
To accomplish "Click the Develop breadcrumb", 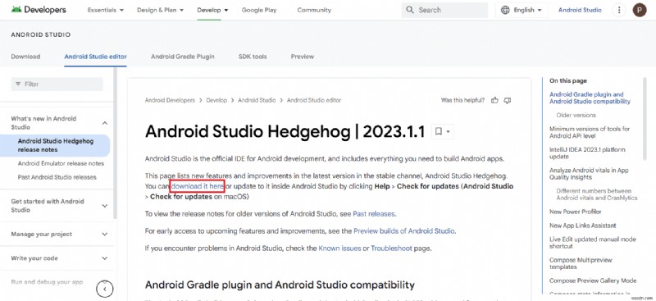I will tap(216, 101).
